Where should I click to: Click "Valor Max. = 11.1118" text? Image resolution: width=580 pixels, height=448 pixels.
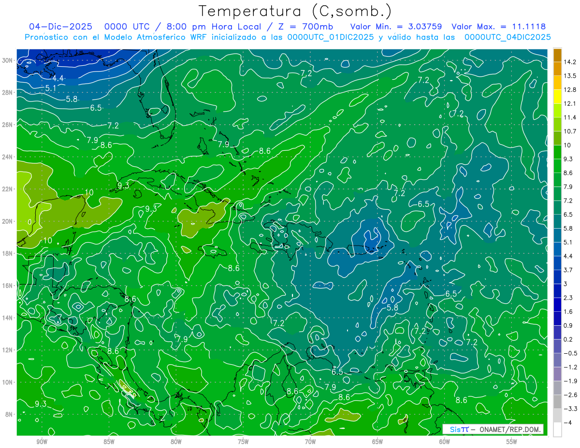[x=498, y=27]
